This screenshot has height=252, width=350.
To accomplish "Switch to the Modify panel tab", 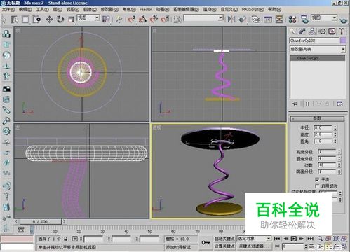I will pyautogui.click(x=302, y=31).
